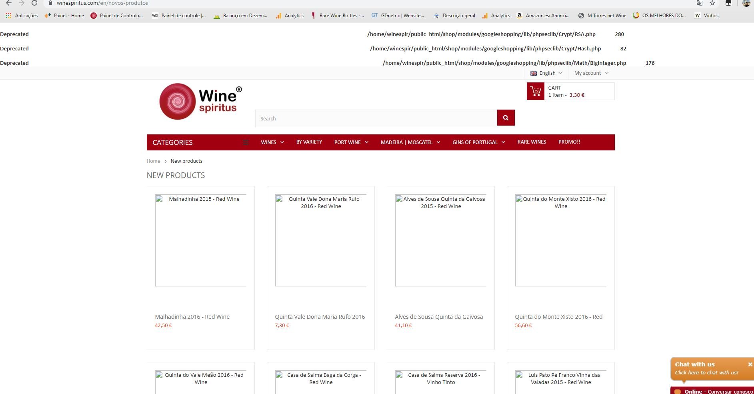This screenshot has width=754, height=394.
Task: Click the Home breadcrumb link
Action: [153, 161]
